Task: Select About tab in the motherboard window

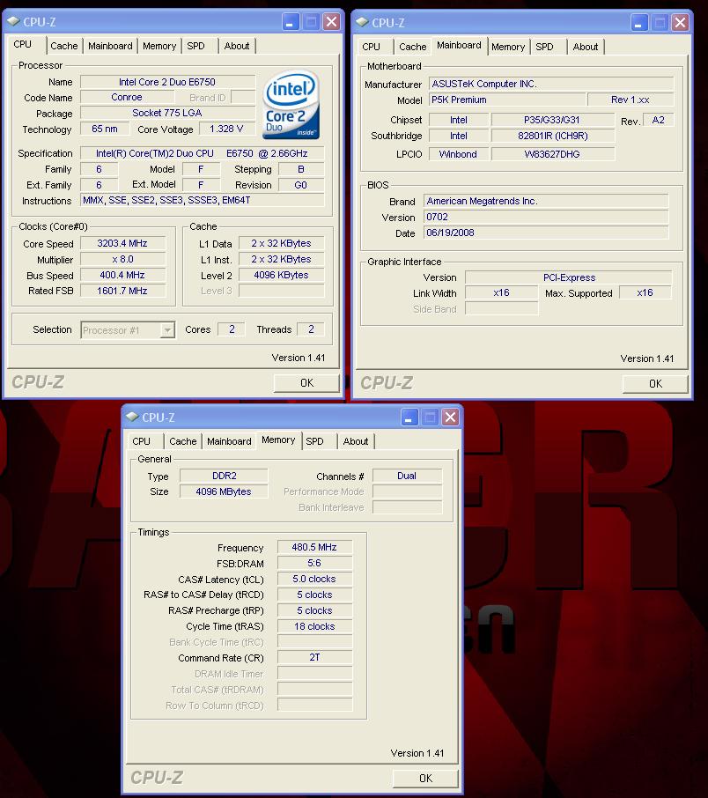Action: [x=586, y=47]
